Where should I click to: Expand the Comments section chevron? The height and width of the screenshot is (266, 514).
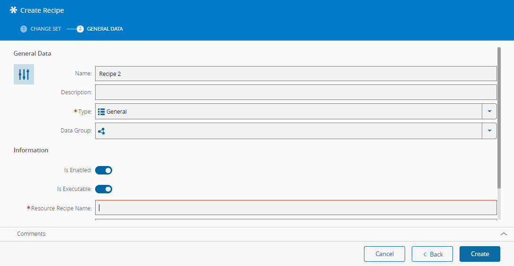click(x=504, y=234)
